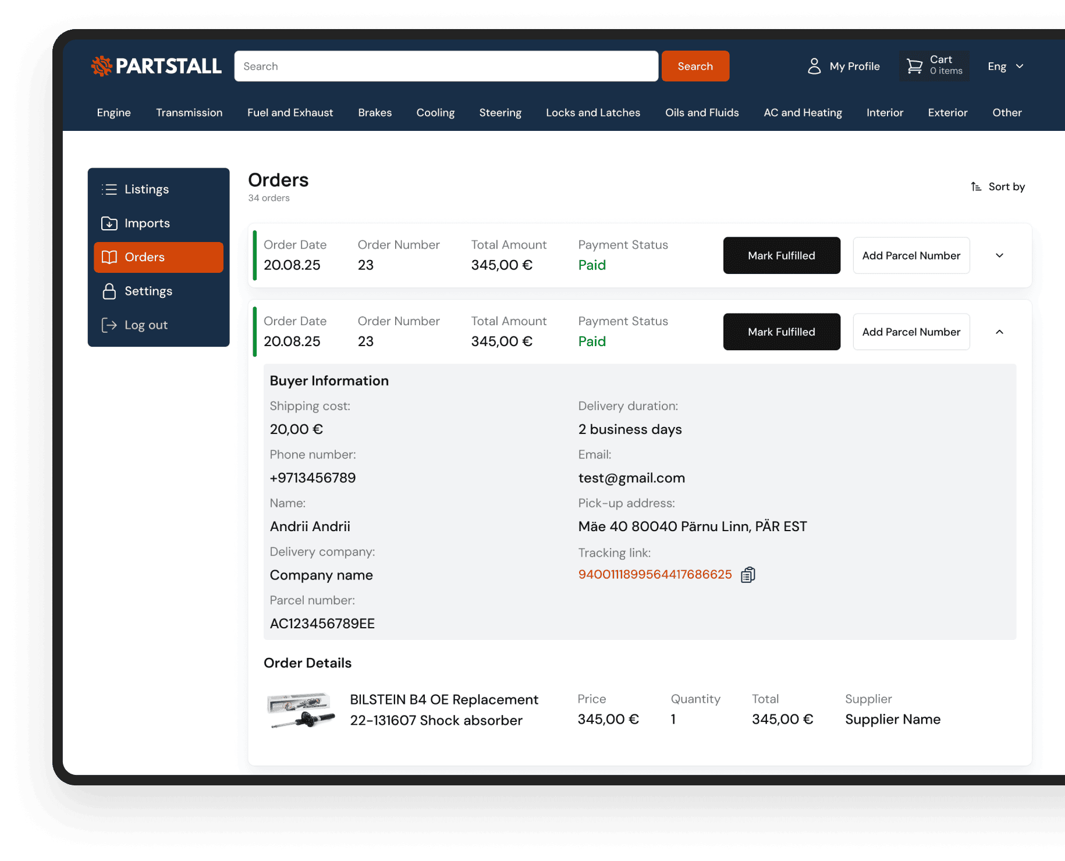Screen dimensions: 1065x861
Task: Mark the first order as Fulfilled
Action: tap(782, 255)
